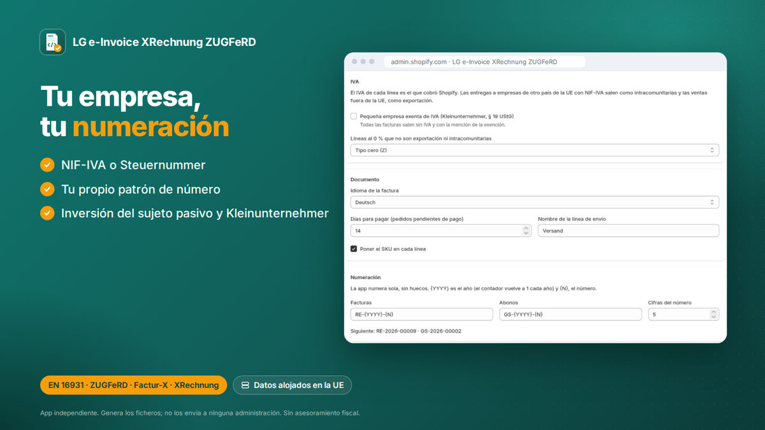Click the Abonos pattern field GS-{YYYY}-{N}
Image resolution: width=765 pixels, height=430 pixels.
tap(571, 315)
